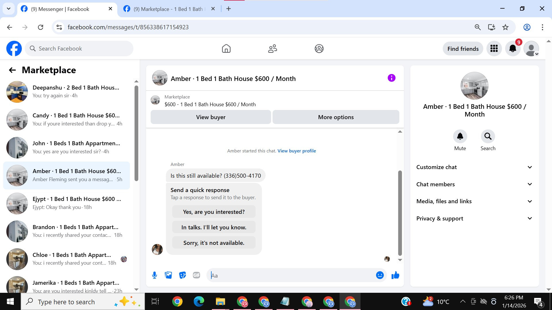Expand Customize chat section
Screen dimensions: 552x310
[x=474, y=167]
